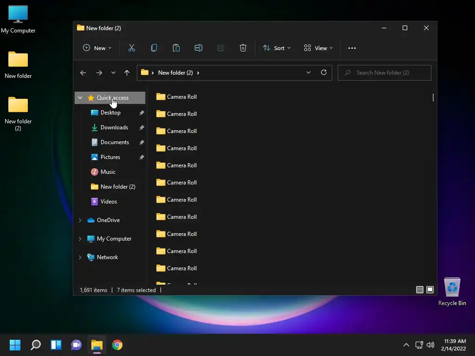Screen dimensions: 475x356
Task: Switch to details view in status bar
Action: (x=419, y=290)
